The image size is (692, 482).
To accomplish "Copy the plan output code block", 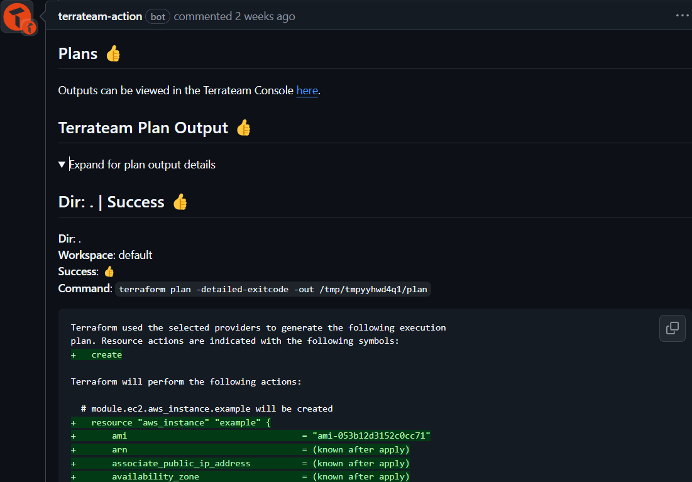I will tap(672, 328).
